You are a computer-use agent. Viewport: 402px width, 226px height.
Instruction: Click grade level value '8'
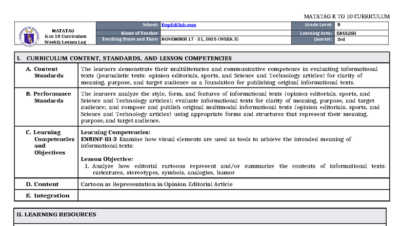click(338, 25)
